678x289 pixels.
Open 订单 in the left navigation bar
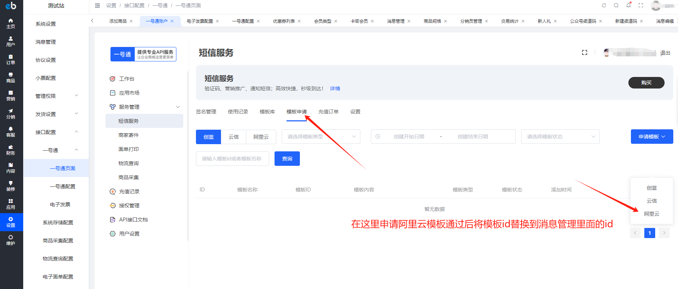[x=11, y=60]
